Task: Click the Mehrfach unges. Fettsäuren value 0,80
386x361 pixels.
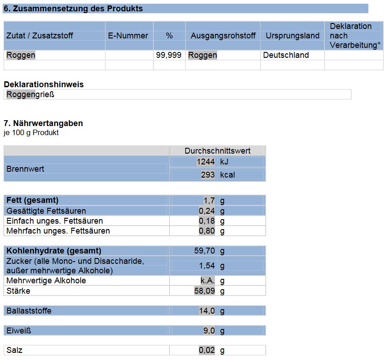Action: (x=207, y=231)
